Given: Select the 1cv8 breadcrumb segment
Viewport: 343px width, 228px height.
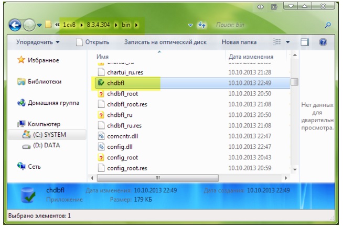Looking at the screenshot, I should pyautogui.click(x=69, y=25).
